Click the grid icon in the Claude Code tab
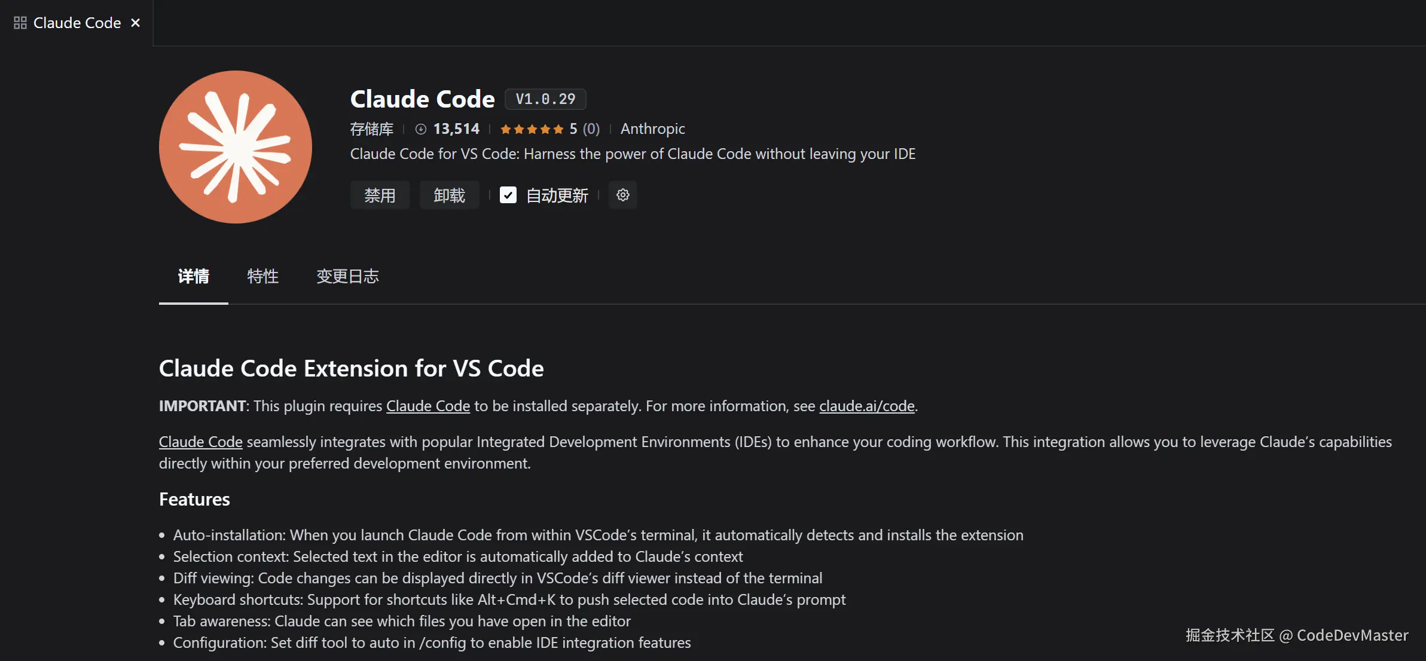The width and height of the screenshot is (1426, 661). pyautogui.click(x=20, y=23)
